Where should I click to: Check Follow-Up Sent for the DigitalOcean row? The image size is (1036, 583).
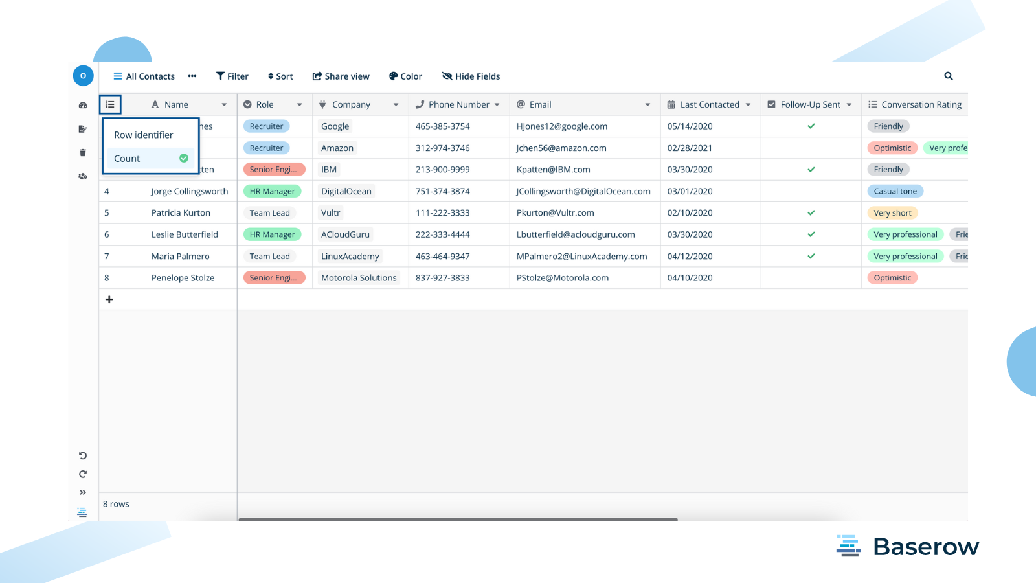pyautogui.click(x=811, y=191)
